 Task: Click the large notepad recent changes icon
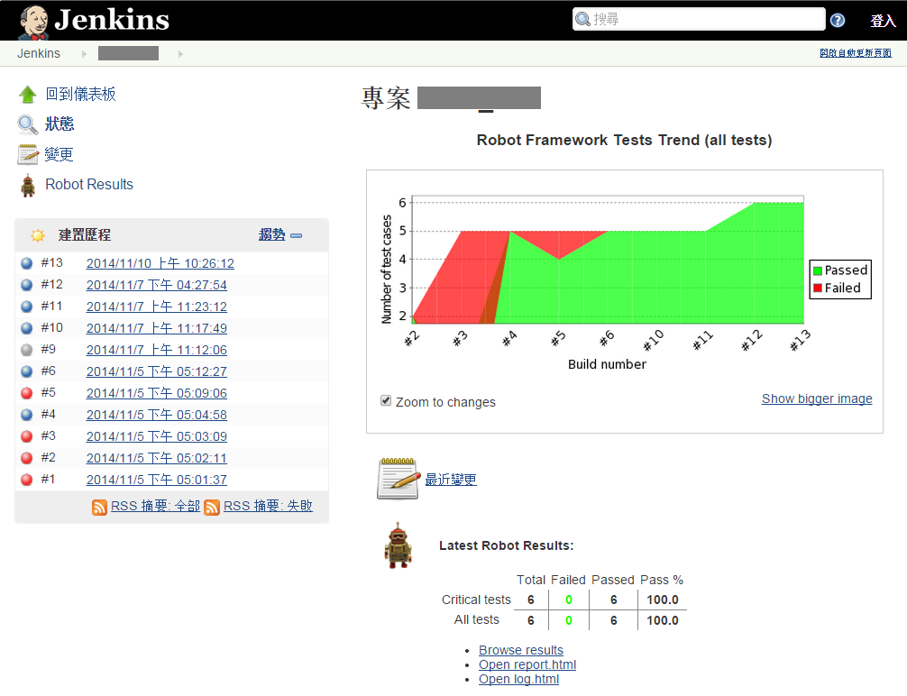(398, 479)
